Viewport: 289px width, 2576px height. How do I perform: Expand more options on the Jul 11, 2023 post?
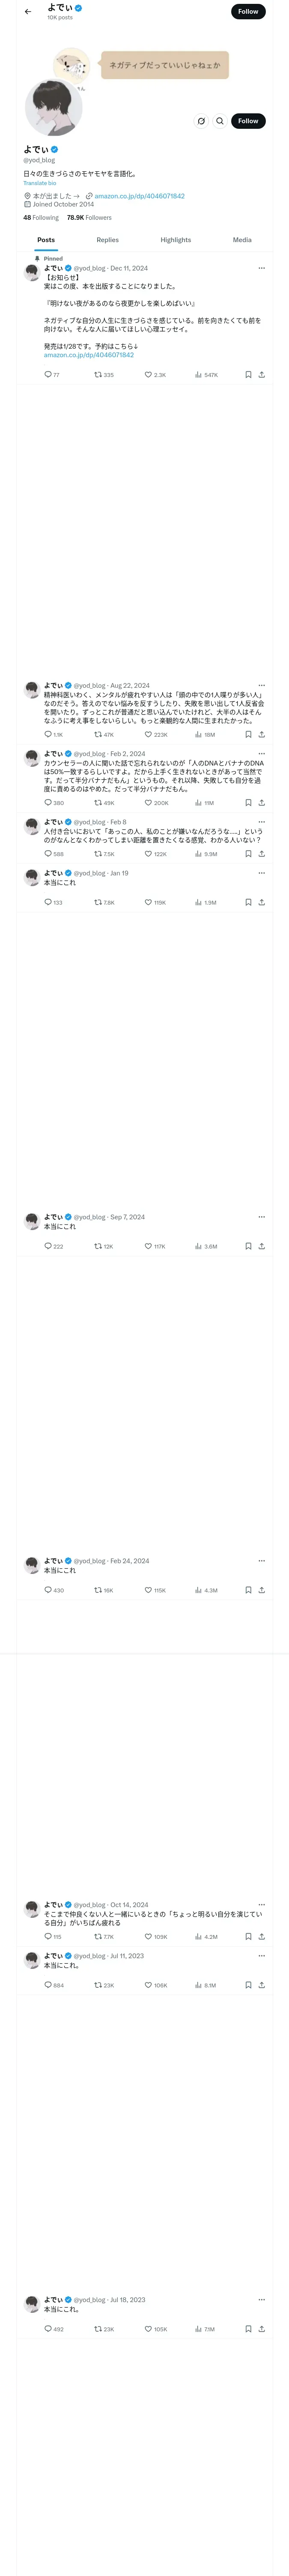click(x=261, y=1955)
